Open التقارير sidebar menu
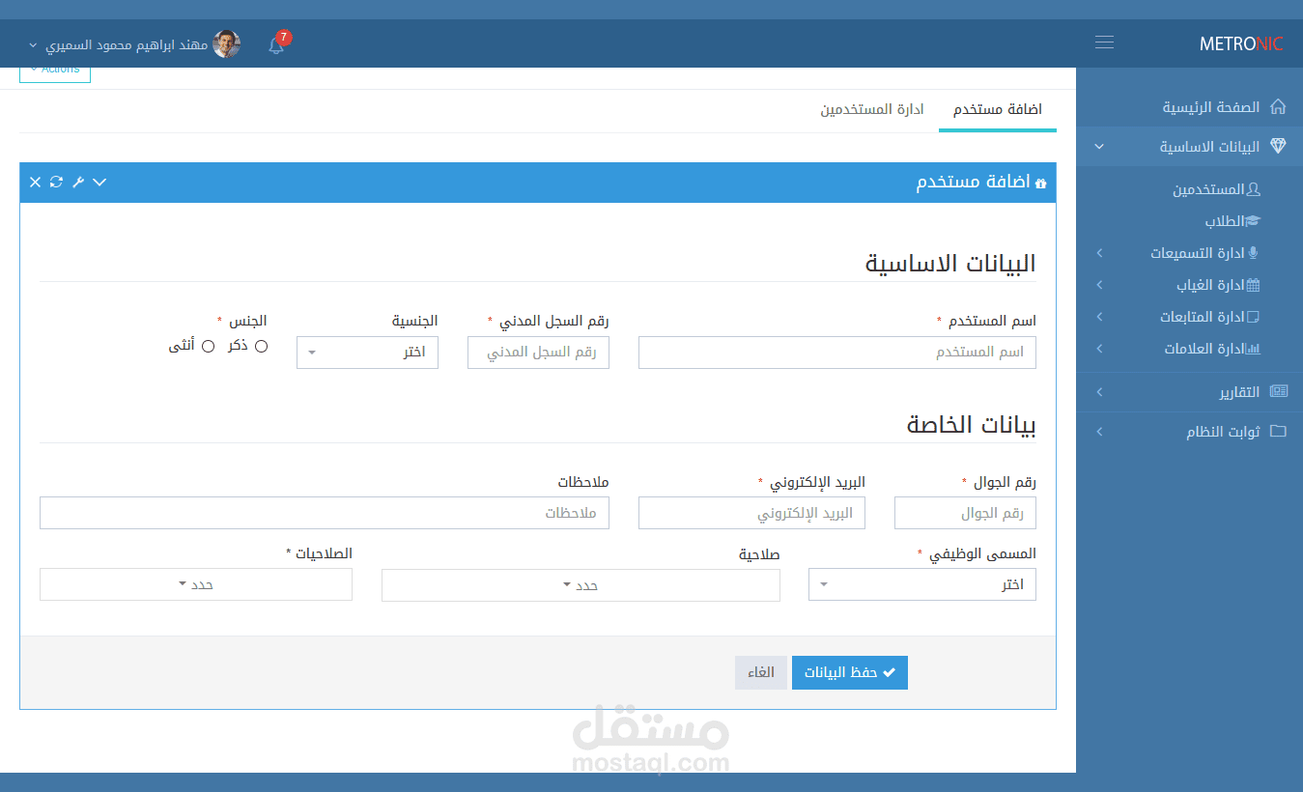The width and height of the screenshot is (1303, 792). [1189, 392]
